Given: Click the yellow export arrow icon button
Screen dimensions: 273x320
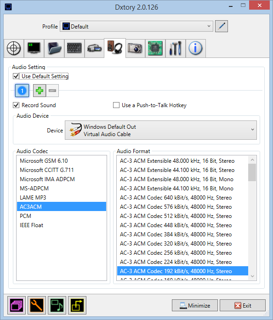Looking at the screenshot, I should (77, 305).
